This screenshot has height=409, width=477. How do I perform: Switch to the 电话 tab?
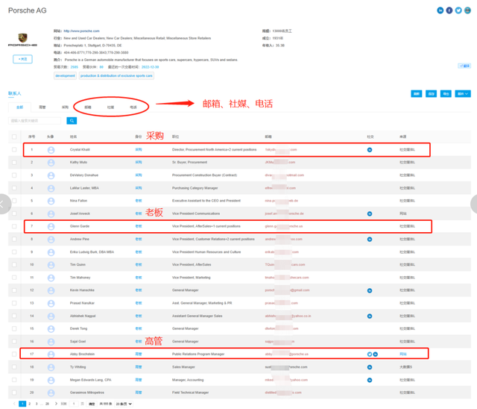[133, 107]
